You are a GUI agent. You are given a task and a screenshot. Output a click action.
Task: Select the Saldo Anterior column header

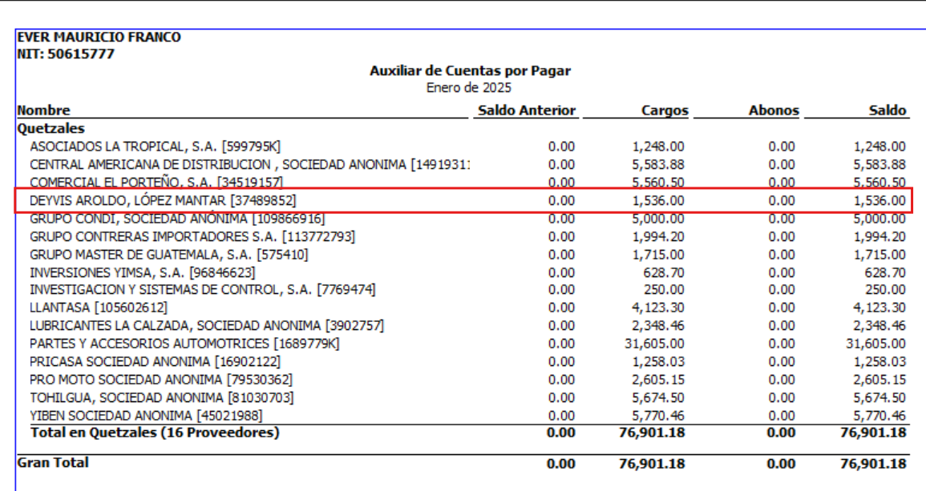pos(526,111)
